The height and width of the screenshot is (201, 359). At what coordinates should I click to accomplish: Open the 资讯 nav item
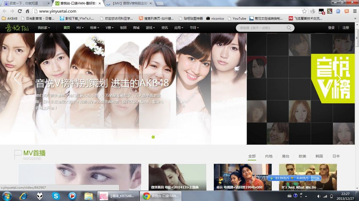164,28
